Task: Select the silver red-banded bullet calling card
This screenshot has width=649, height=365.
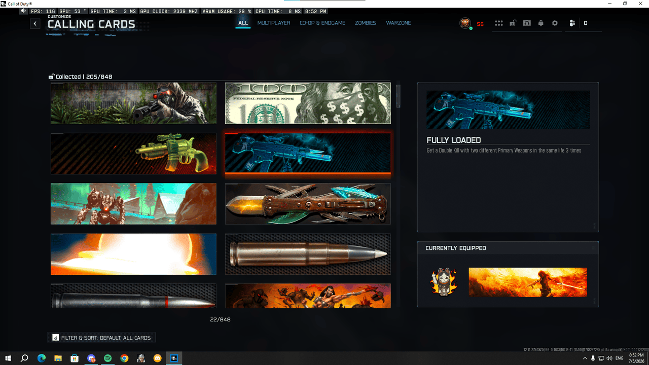Action: [x=133, y=296]
